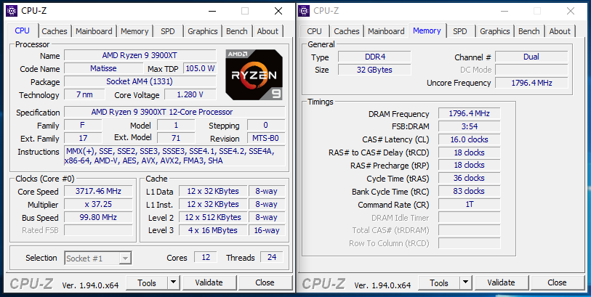The image size is (591, 297).
Task: Open Mainboard tab in left CPU-Z window
Action: tap(94, 31)
